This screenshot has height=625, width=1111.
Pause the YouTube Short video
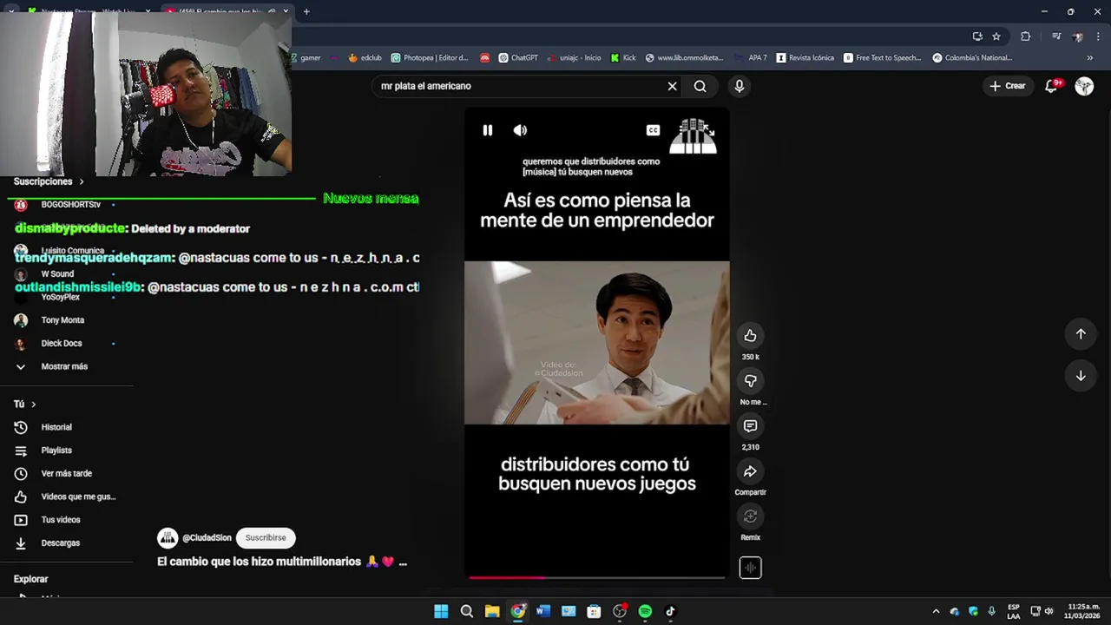(488, 130)
